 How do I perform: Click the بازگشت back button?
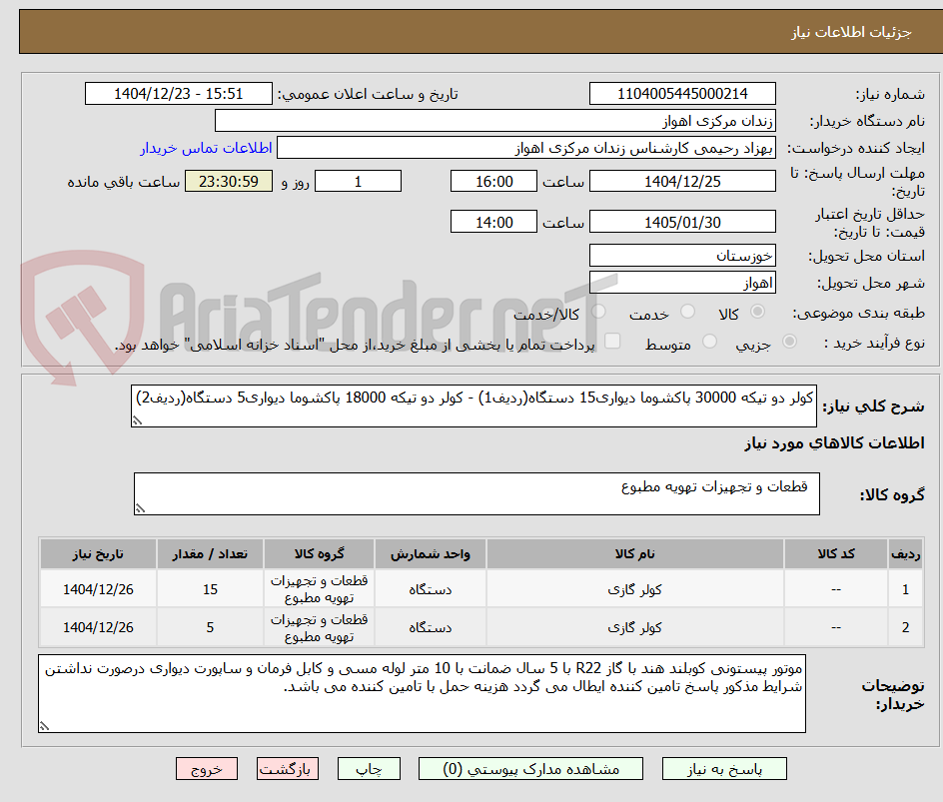click(288, 769)
